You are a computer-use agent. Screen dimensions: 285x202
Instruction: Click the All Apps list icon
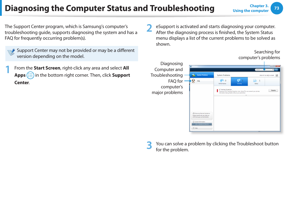pos(30,75)
